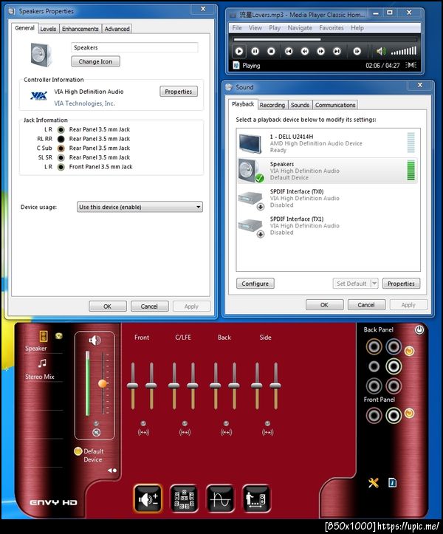Mute master volume in VIA panel
Screen dimensions: 443x534
click(x=97, y=433)
